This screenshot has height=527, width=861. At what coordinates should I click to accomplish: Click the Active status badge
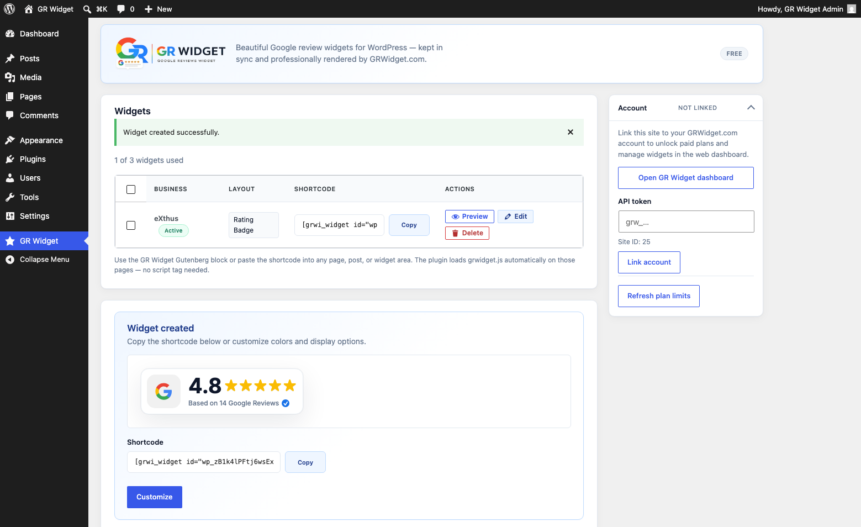tap(173, 231)
